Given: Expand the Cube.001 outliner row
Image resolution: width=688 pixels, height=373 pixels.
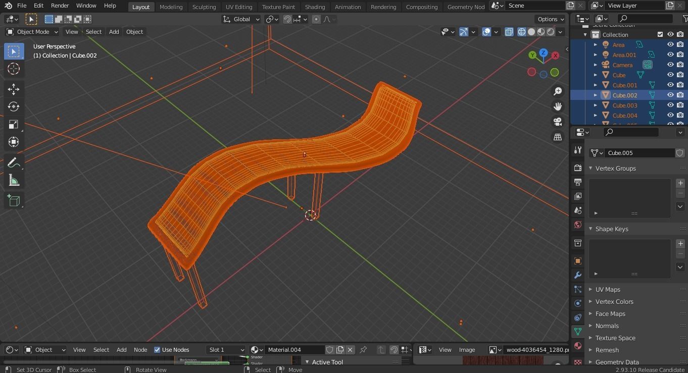Looking at the screenshot, I should [596, 85].
